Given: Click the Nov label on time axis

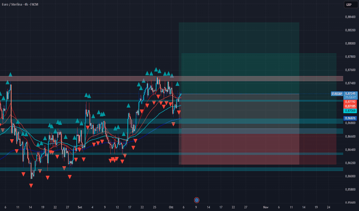Looking at the screenshot, I should click(265, 207).
